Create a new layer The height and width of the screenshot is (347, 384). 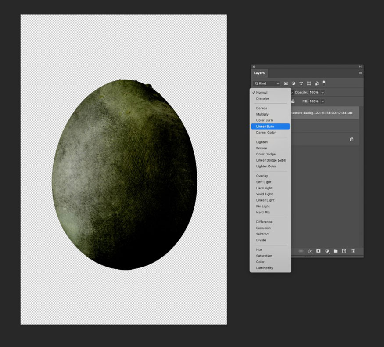pos(344,251)
